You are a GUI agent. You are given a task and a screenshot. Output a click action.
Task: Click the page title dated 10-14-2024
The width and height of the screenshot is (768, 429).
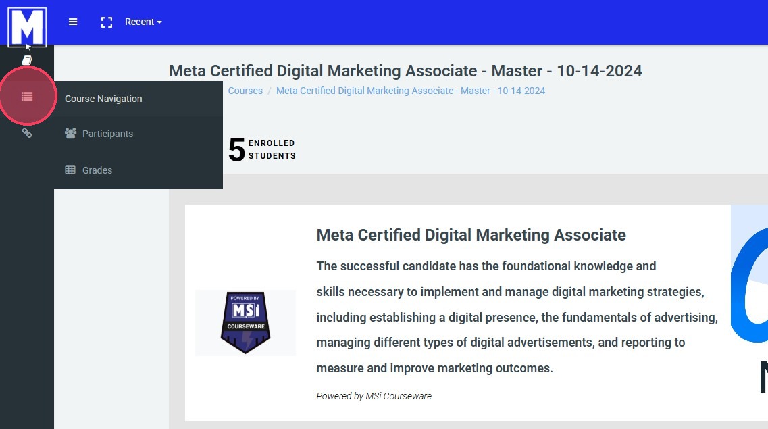point(405,71)
